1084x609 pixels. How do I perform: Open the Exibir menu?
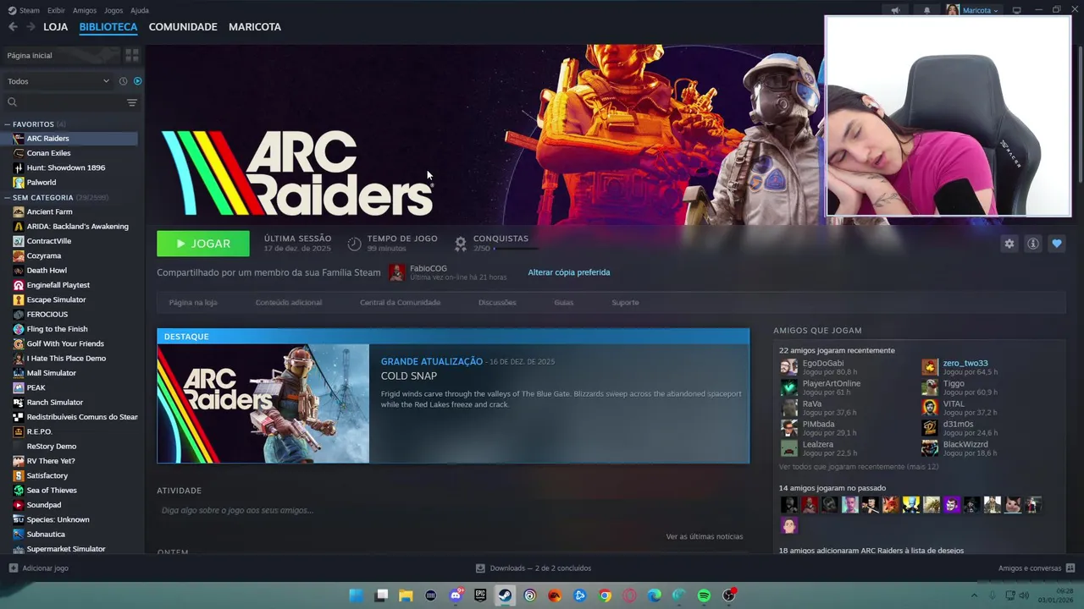[56, 10]
